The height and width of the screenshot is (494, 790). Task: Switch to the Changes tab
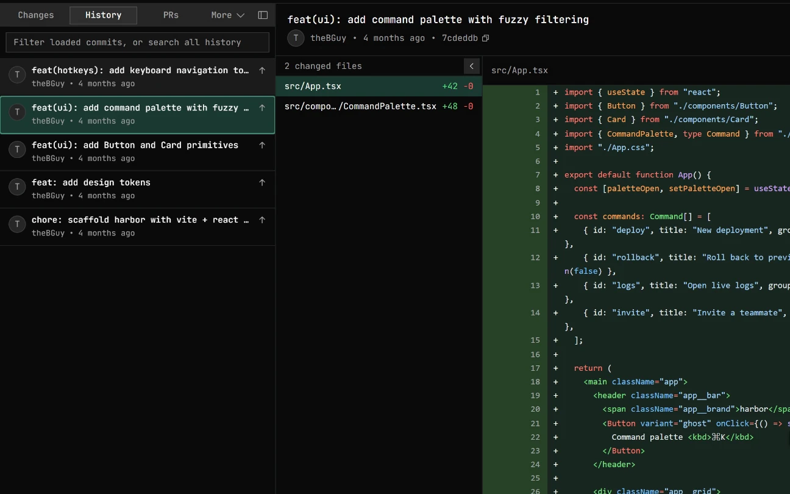point(36,15)
